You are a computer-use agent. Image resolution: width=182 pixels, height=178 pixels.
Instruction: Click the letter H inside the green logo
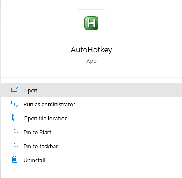click(x=91, y=23)
